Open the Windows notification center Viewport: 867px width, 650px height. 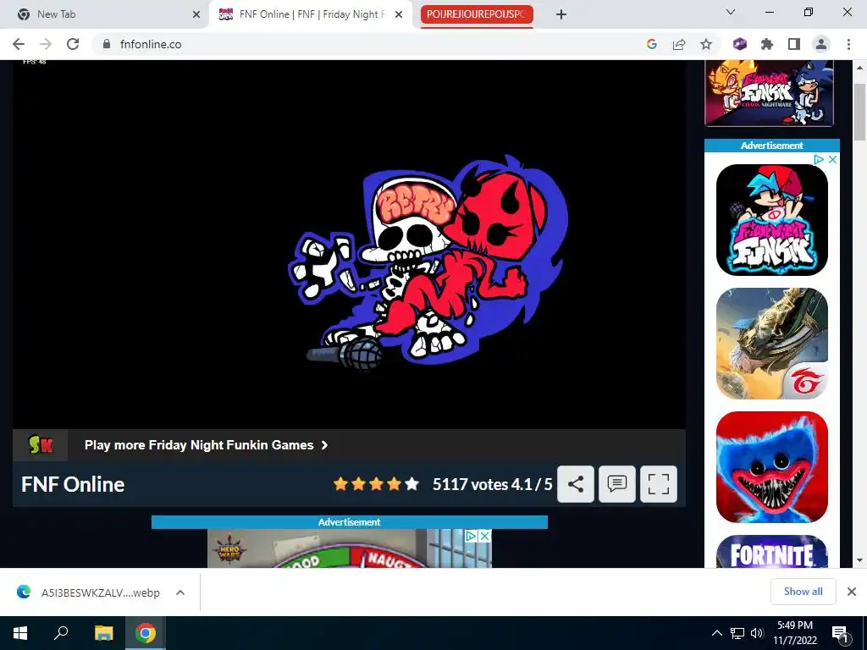point(841,633)
